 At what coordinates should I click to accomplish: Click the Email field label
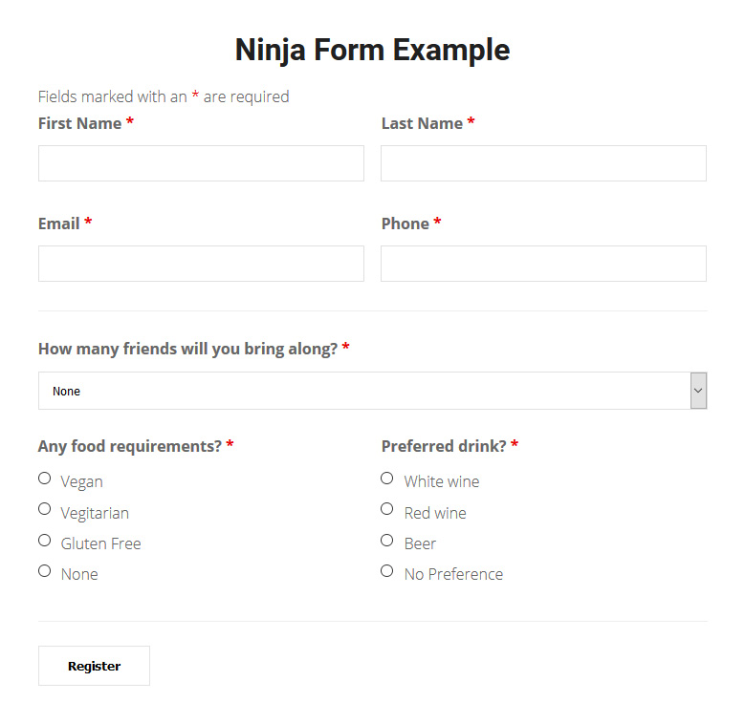pyautogui.click(x=59, y=224)
